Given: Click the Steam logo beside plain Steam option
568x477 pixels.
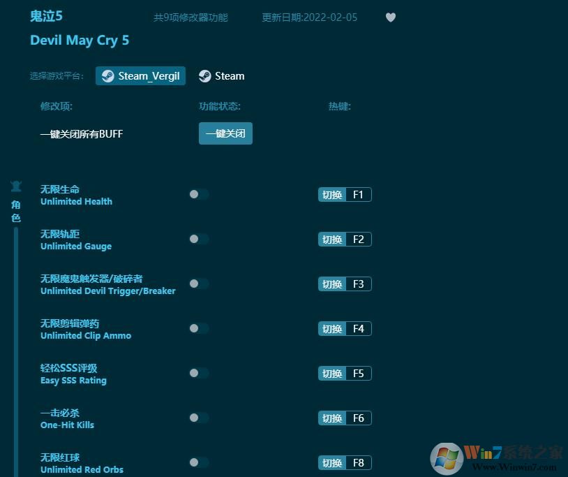Looking at the screenshot, I should click(204, 76).
